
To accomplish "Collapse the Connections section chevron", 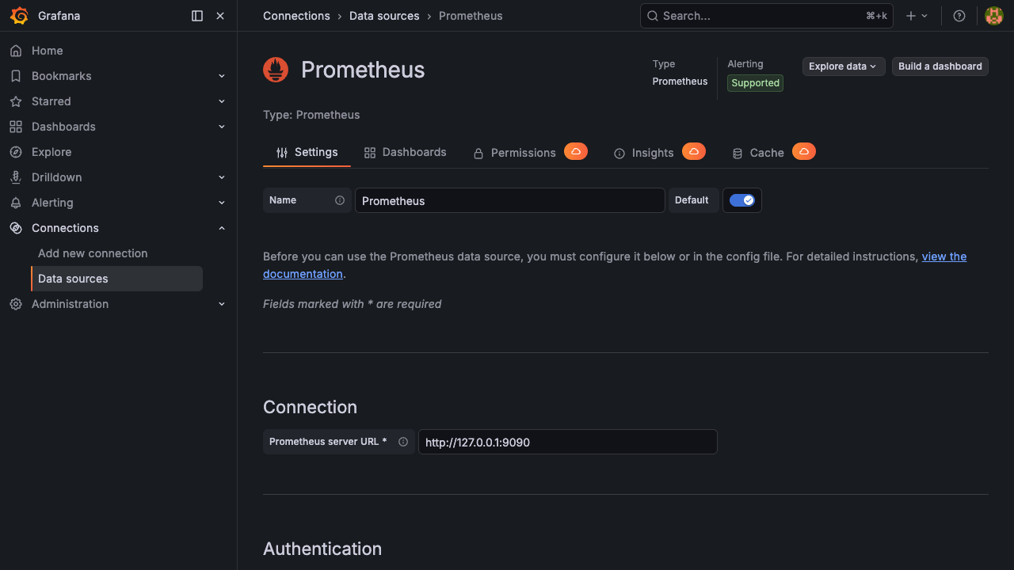I will point(222,228).
